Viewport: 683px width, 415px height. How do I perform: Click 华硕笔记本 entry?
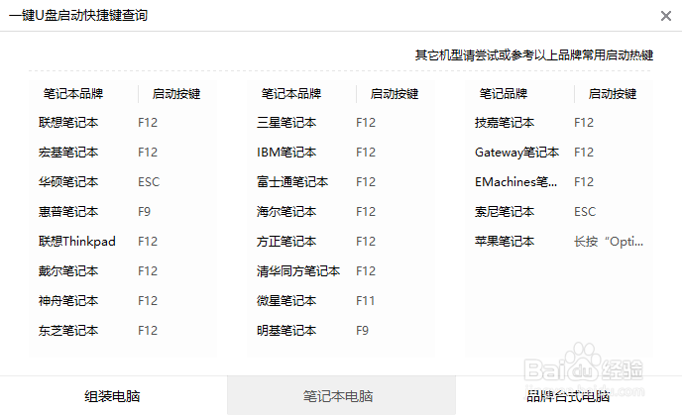(68, 182)
